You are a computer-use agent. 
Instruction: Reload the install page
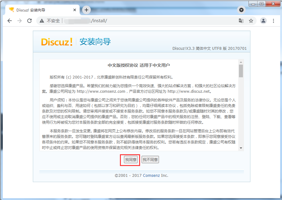pyautogui.click(x=29, y=21)
